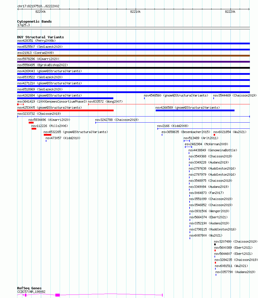Select nsv3548975 (Chaisson2019) label

click(x=210, y=181)
